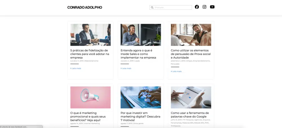Go to the Conrado Adolpho homepage logo
The width and height of the screenshot is (282, 128).
(x=85, y=8)
